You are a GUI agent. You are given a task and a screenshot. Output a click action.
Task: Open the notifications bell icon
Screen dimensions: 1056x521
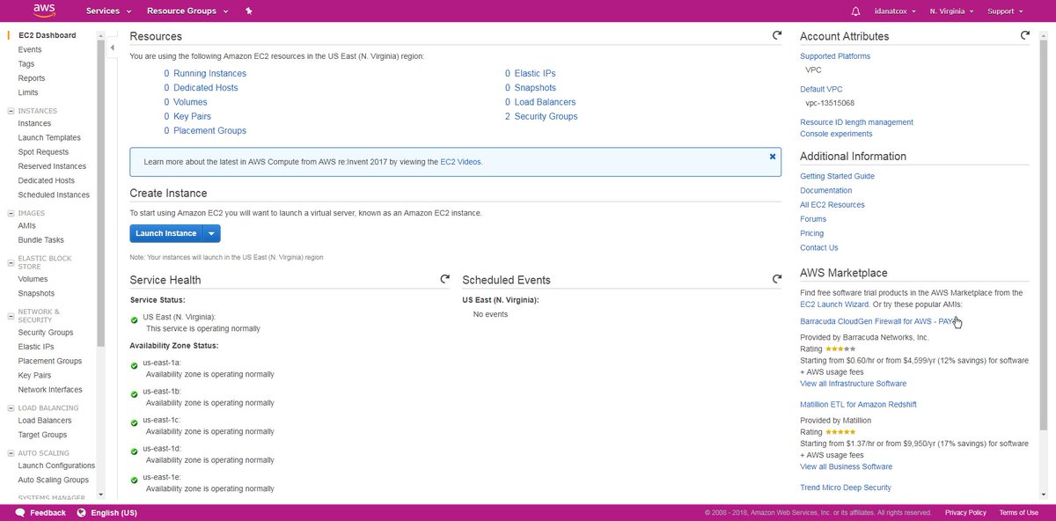click(x=856, y=11)
